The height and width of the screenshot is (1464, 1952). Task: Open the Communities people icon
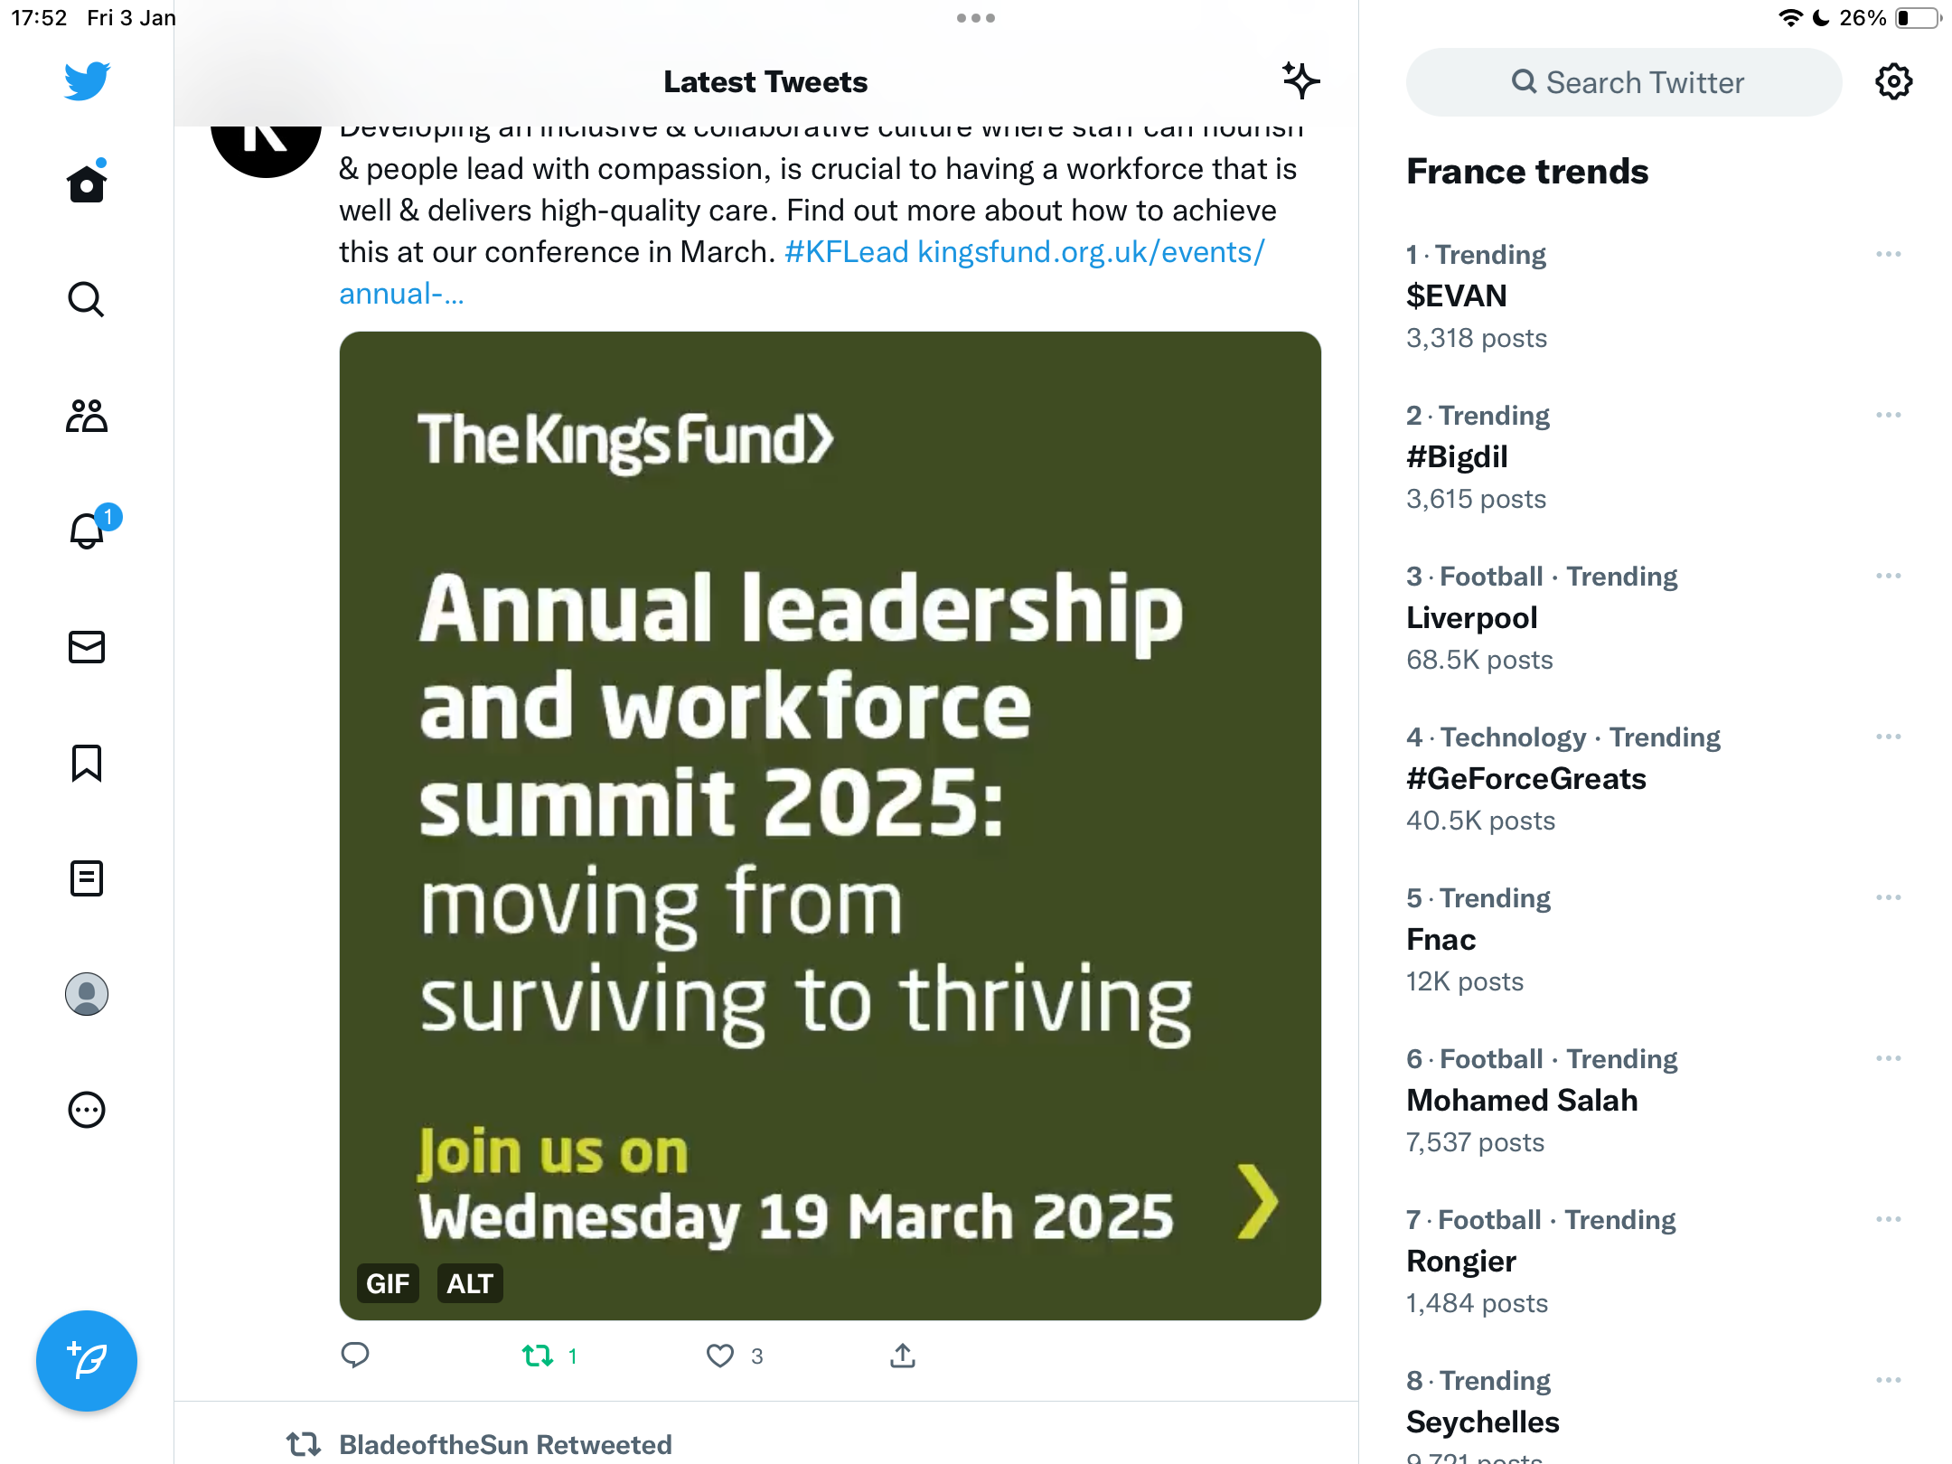point(87,416)
